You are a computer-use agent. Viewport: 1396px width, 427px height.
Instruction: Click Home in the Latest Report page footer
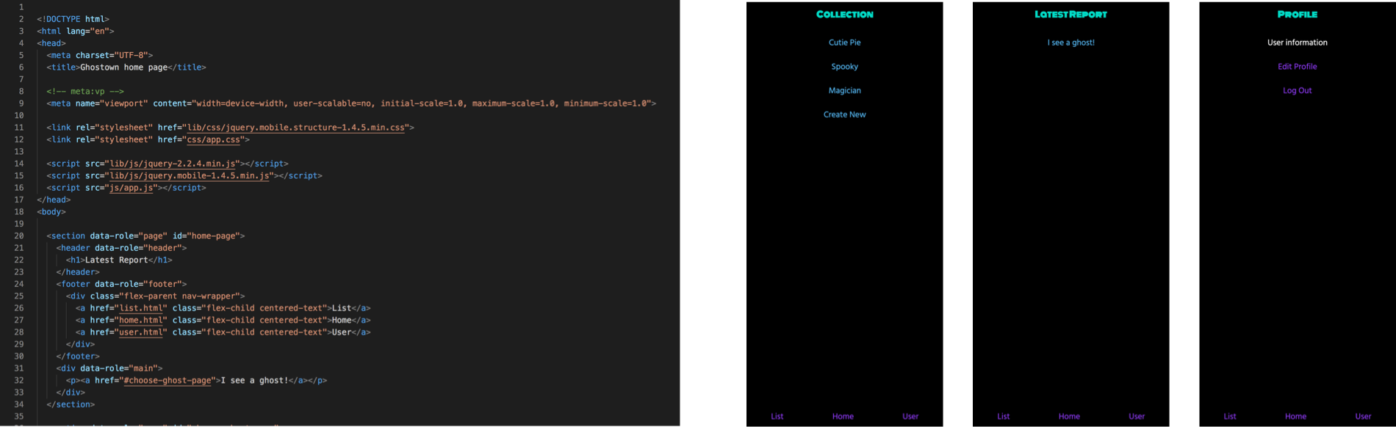click(x=1069, y=417)
